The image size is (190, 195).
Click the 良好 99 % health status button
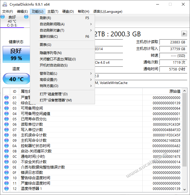pyautogui.click(x=16, y=54)
